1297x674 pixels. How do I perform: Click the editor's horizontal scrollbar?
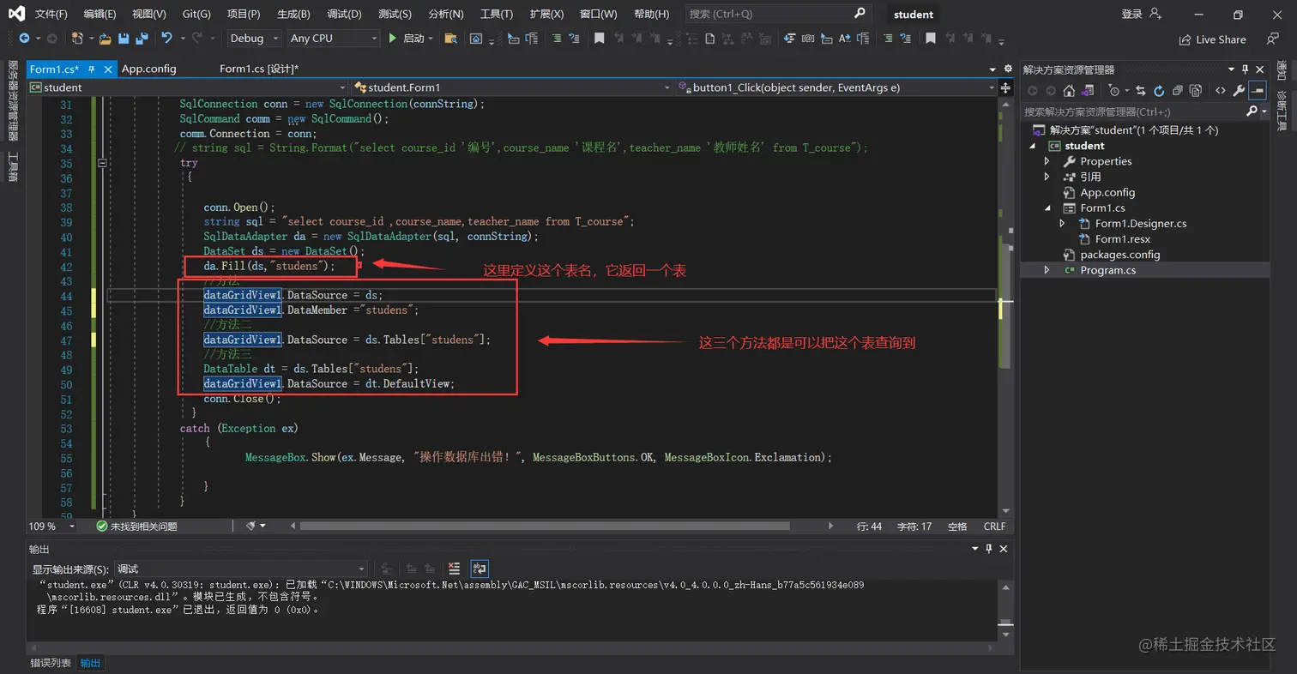coord(545,526)
